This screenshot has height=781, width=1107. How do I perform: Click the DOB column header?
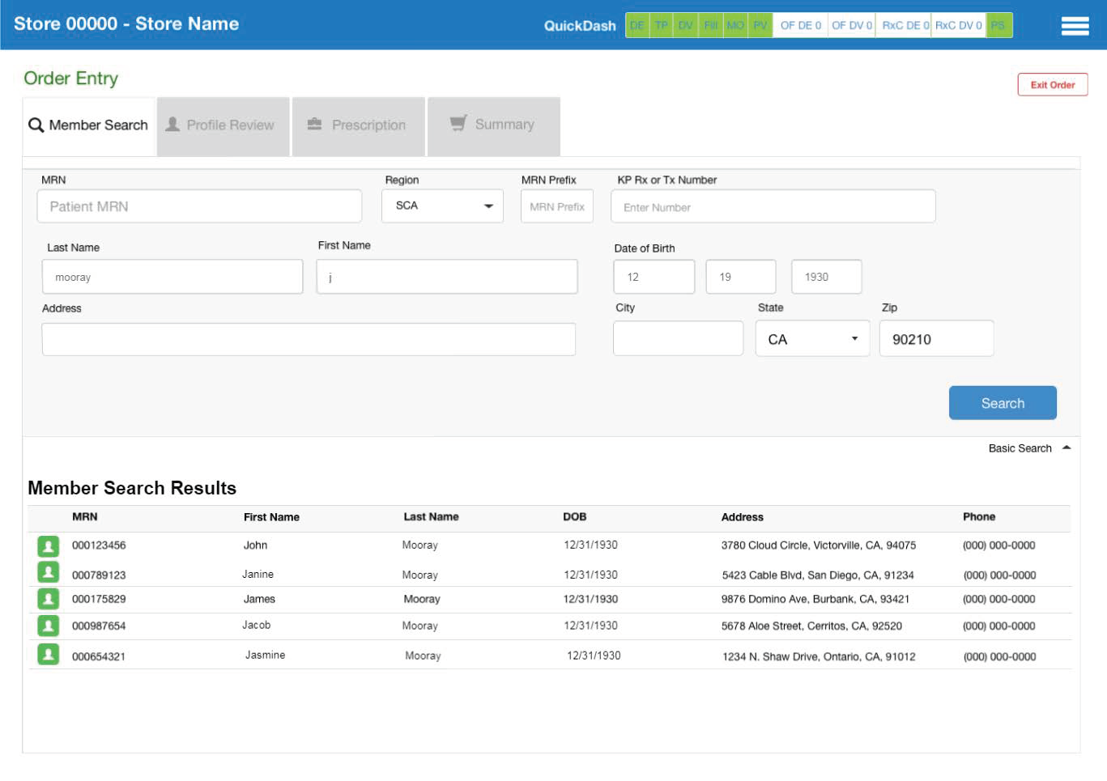[575, 516]
